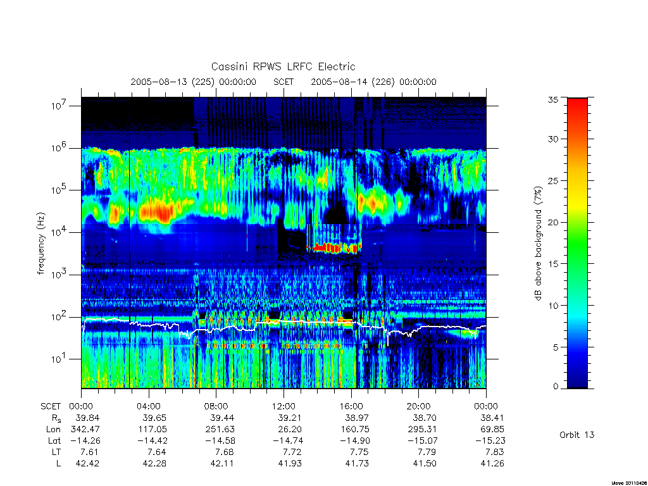
Task: Click colorbar tick value 35
Action: (552, 99)
